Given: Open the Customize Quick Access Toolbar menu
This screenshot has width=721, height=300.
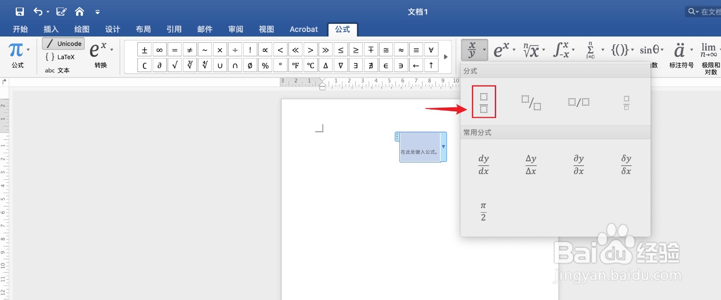Looking at the screenshot, I should tap(97, 12).
